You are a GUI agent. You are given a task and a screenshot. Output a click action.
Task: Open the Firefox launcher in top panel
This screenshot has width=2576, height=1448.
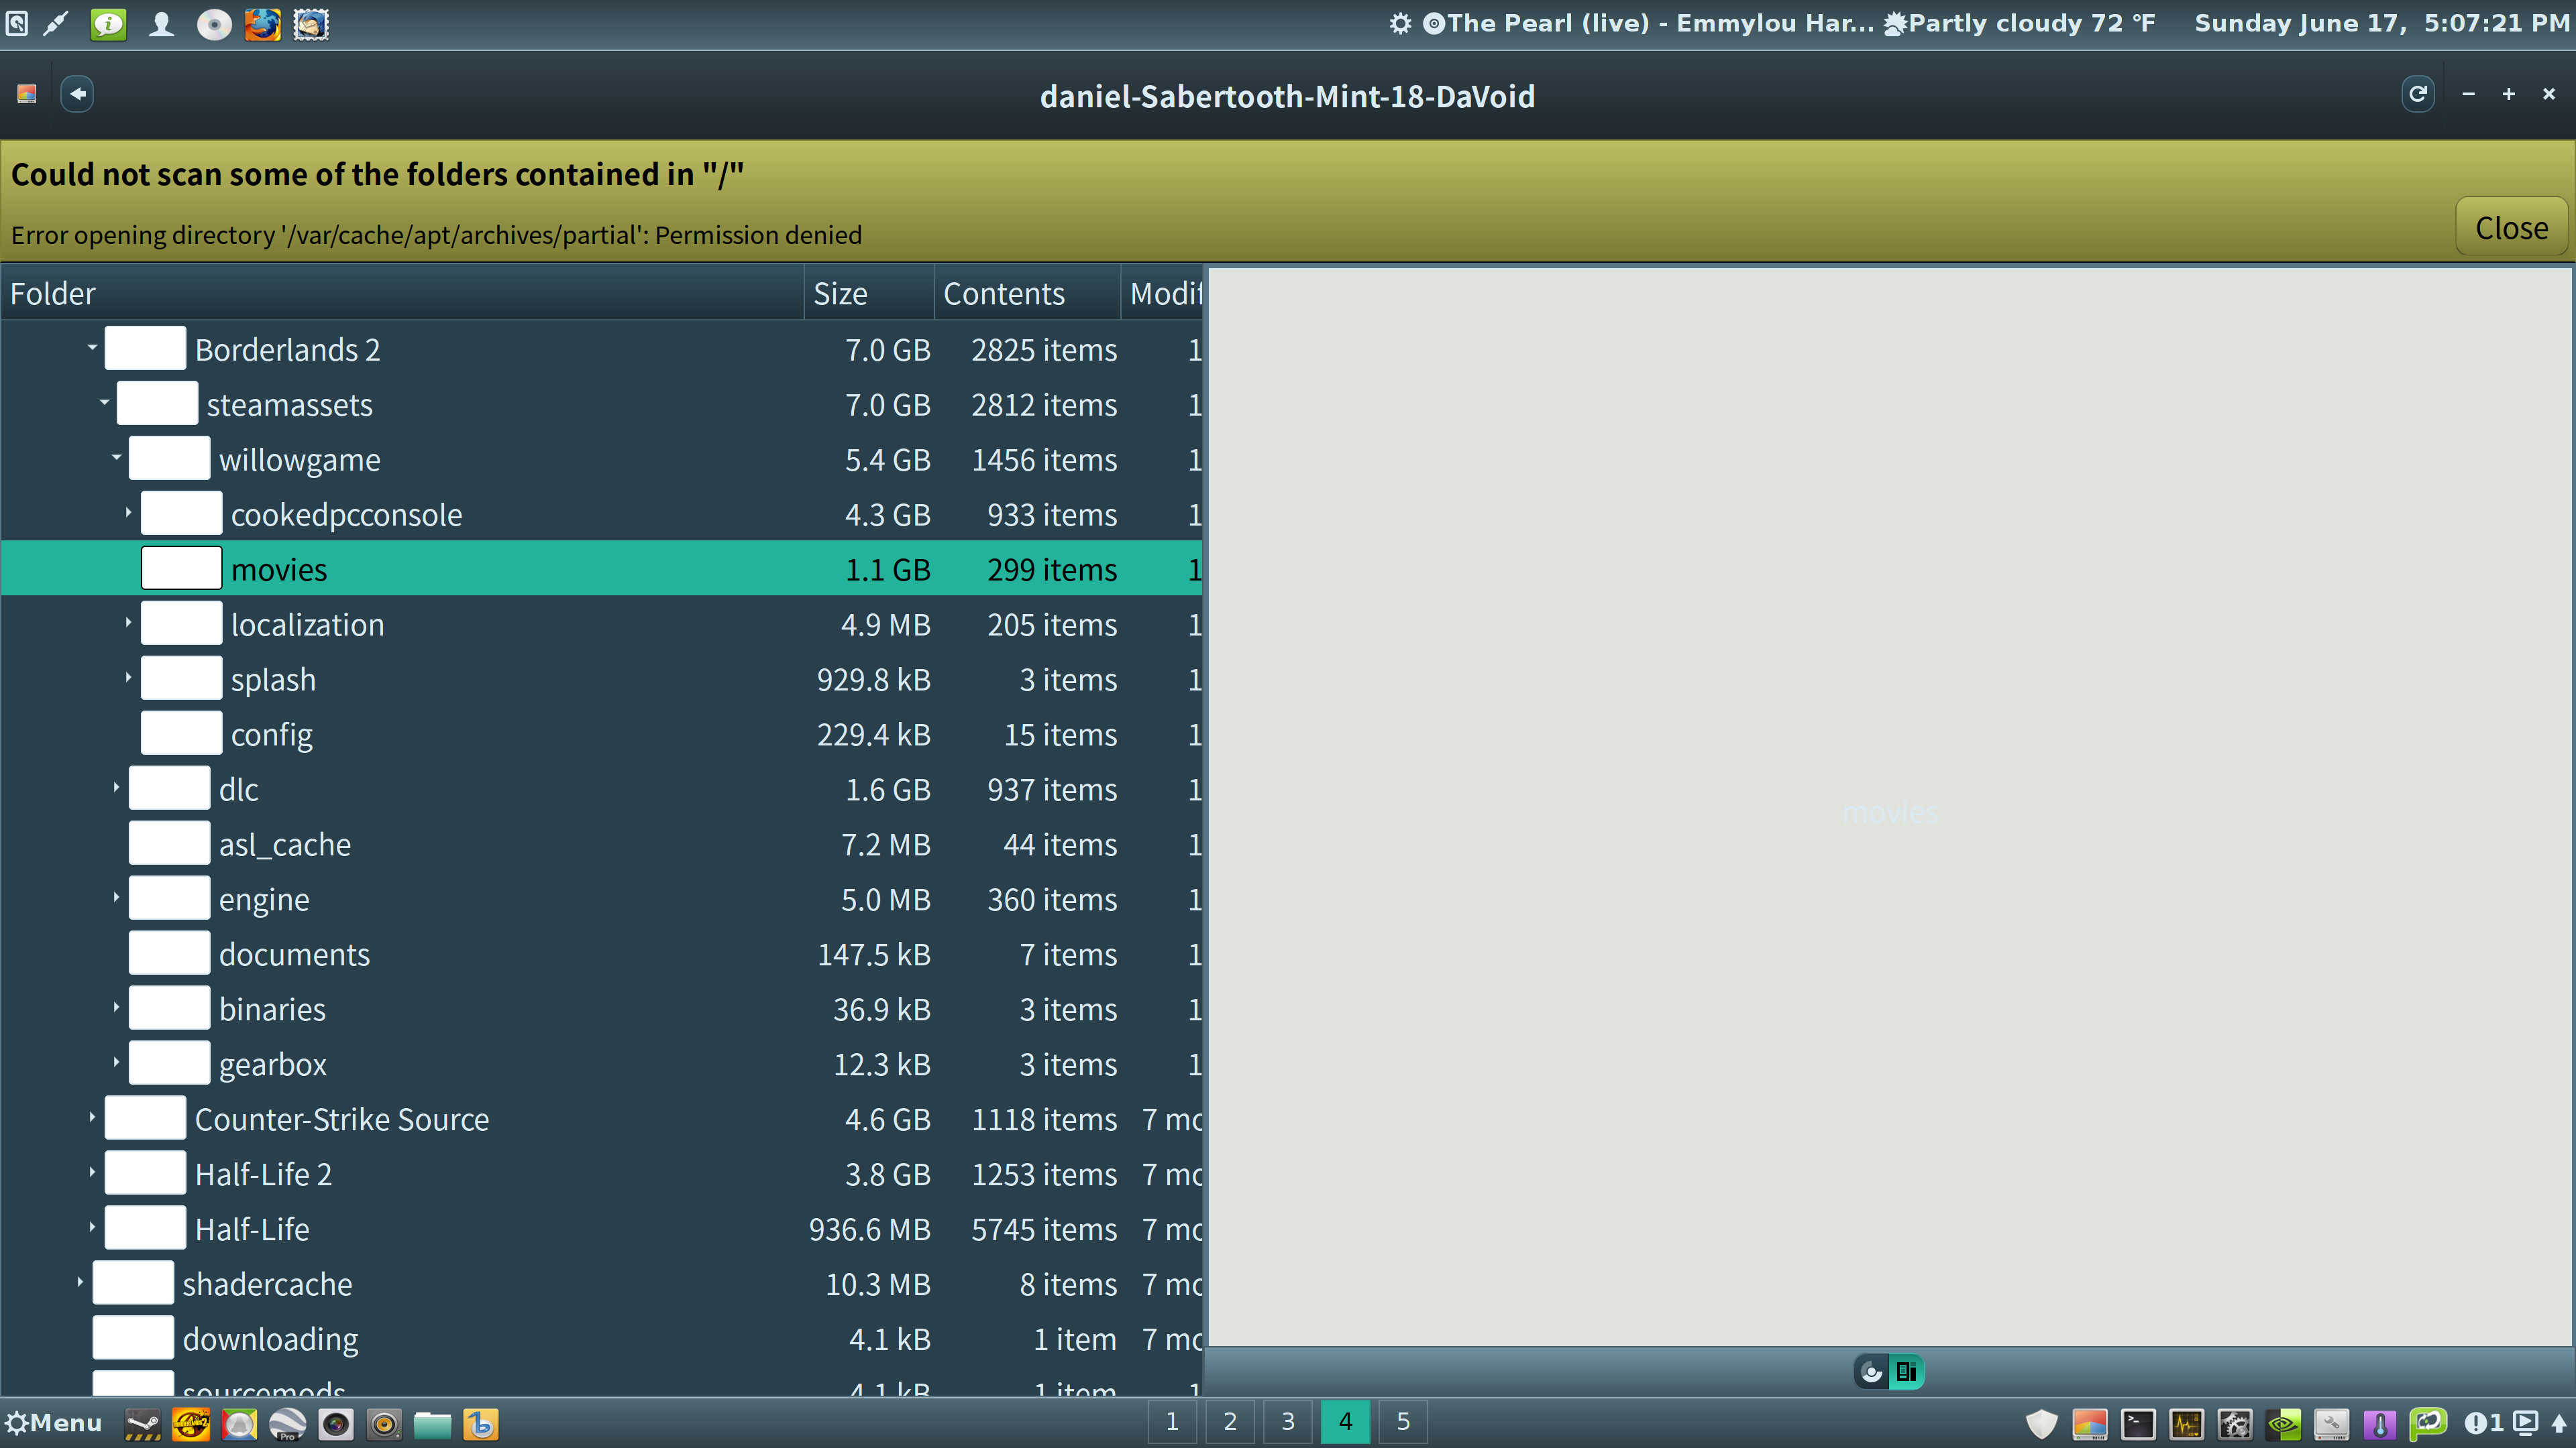pyautogui.click(x=263, y=24)
